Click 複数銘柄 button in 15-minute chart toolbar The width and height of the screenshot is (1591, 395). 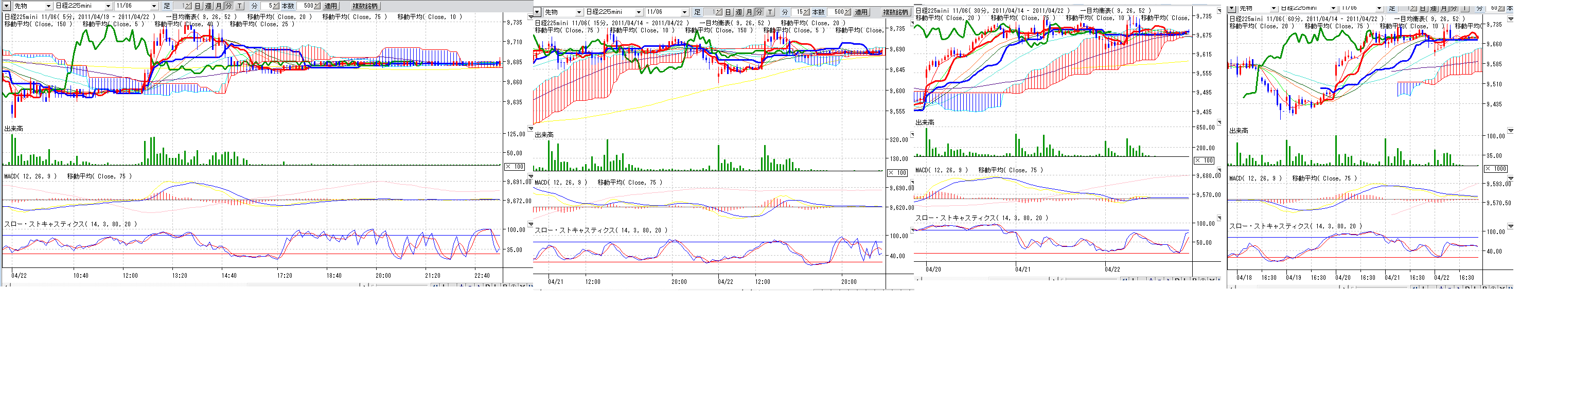[x=895, y=12]
